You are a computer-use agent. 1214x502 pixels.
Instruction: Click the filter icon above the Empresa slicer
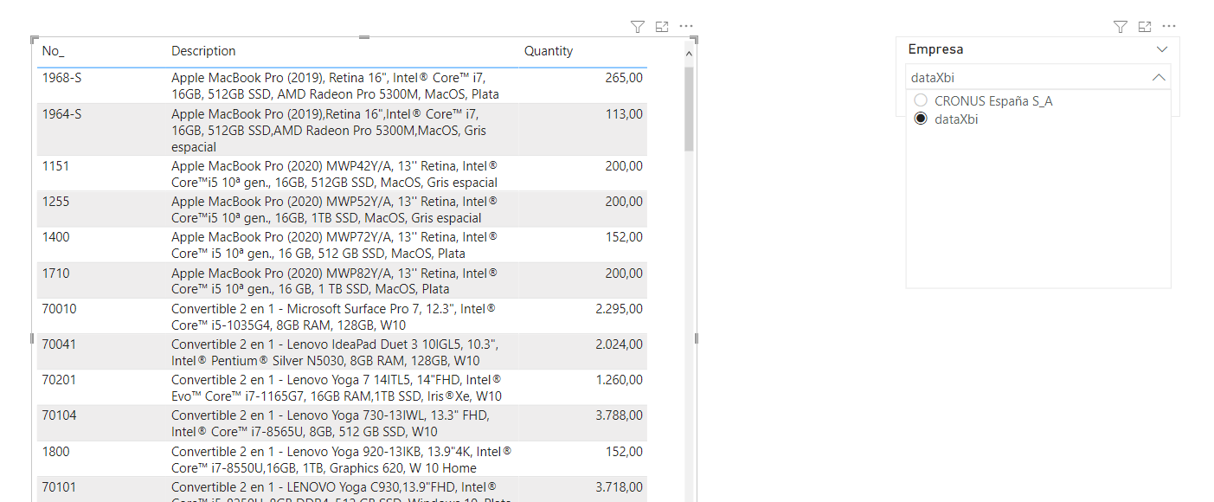(1121, 27)
